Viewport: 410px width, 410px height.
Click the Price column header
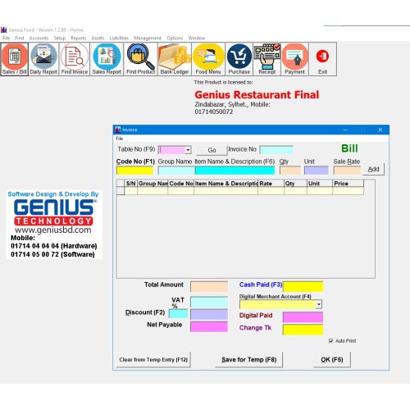[348, 184]
